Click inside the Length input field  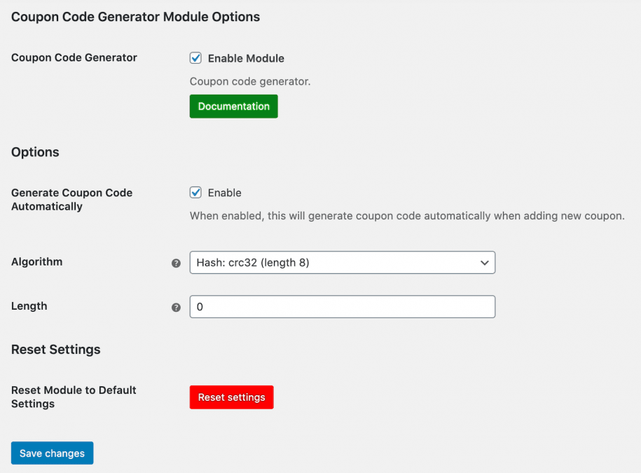pos(342,307)
